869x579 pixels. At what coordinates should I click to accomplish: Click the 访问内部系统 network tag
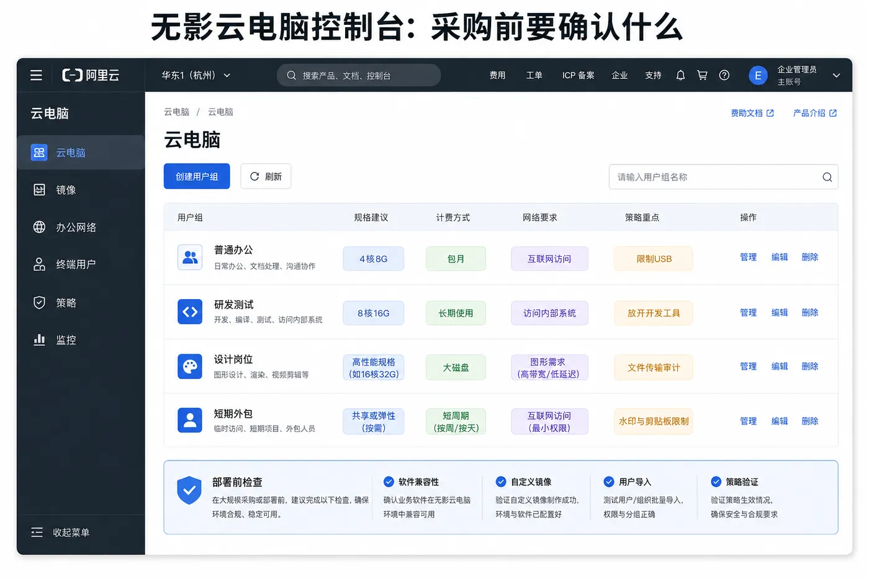point(549,313)
